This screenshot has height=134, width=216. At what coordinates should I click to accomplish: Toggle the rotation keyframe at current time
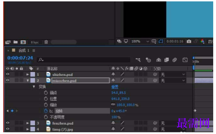click(12, 111)
